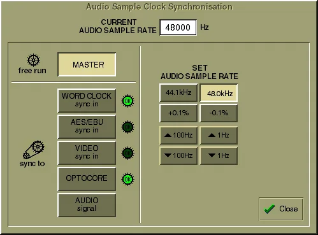
Task: Sync to WORD CLOCK sync in
Action: pos(87,101)
